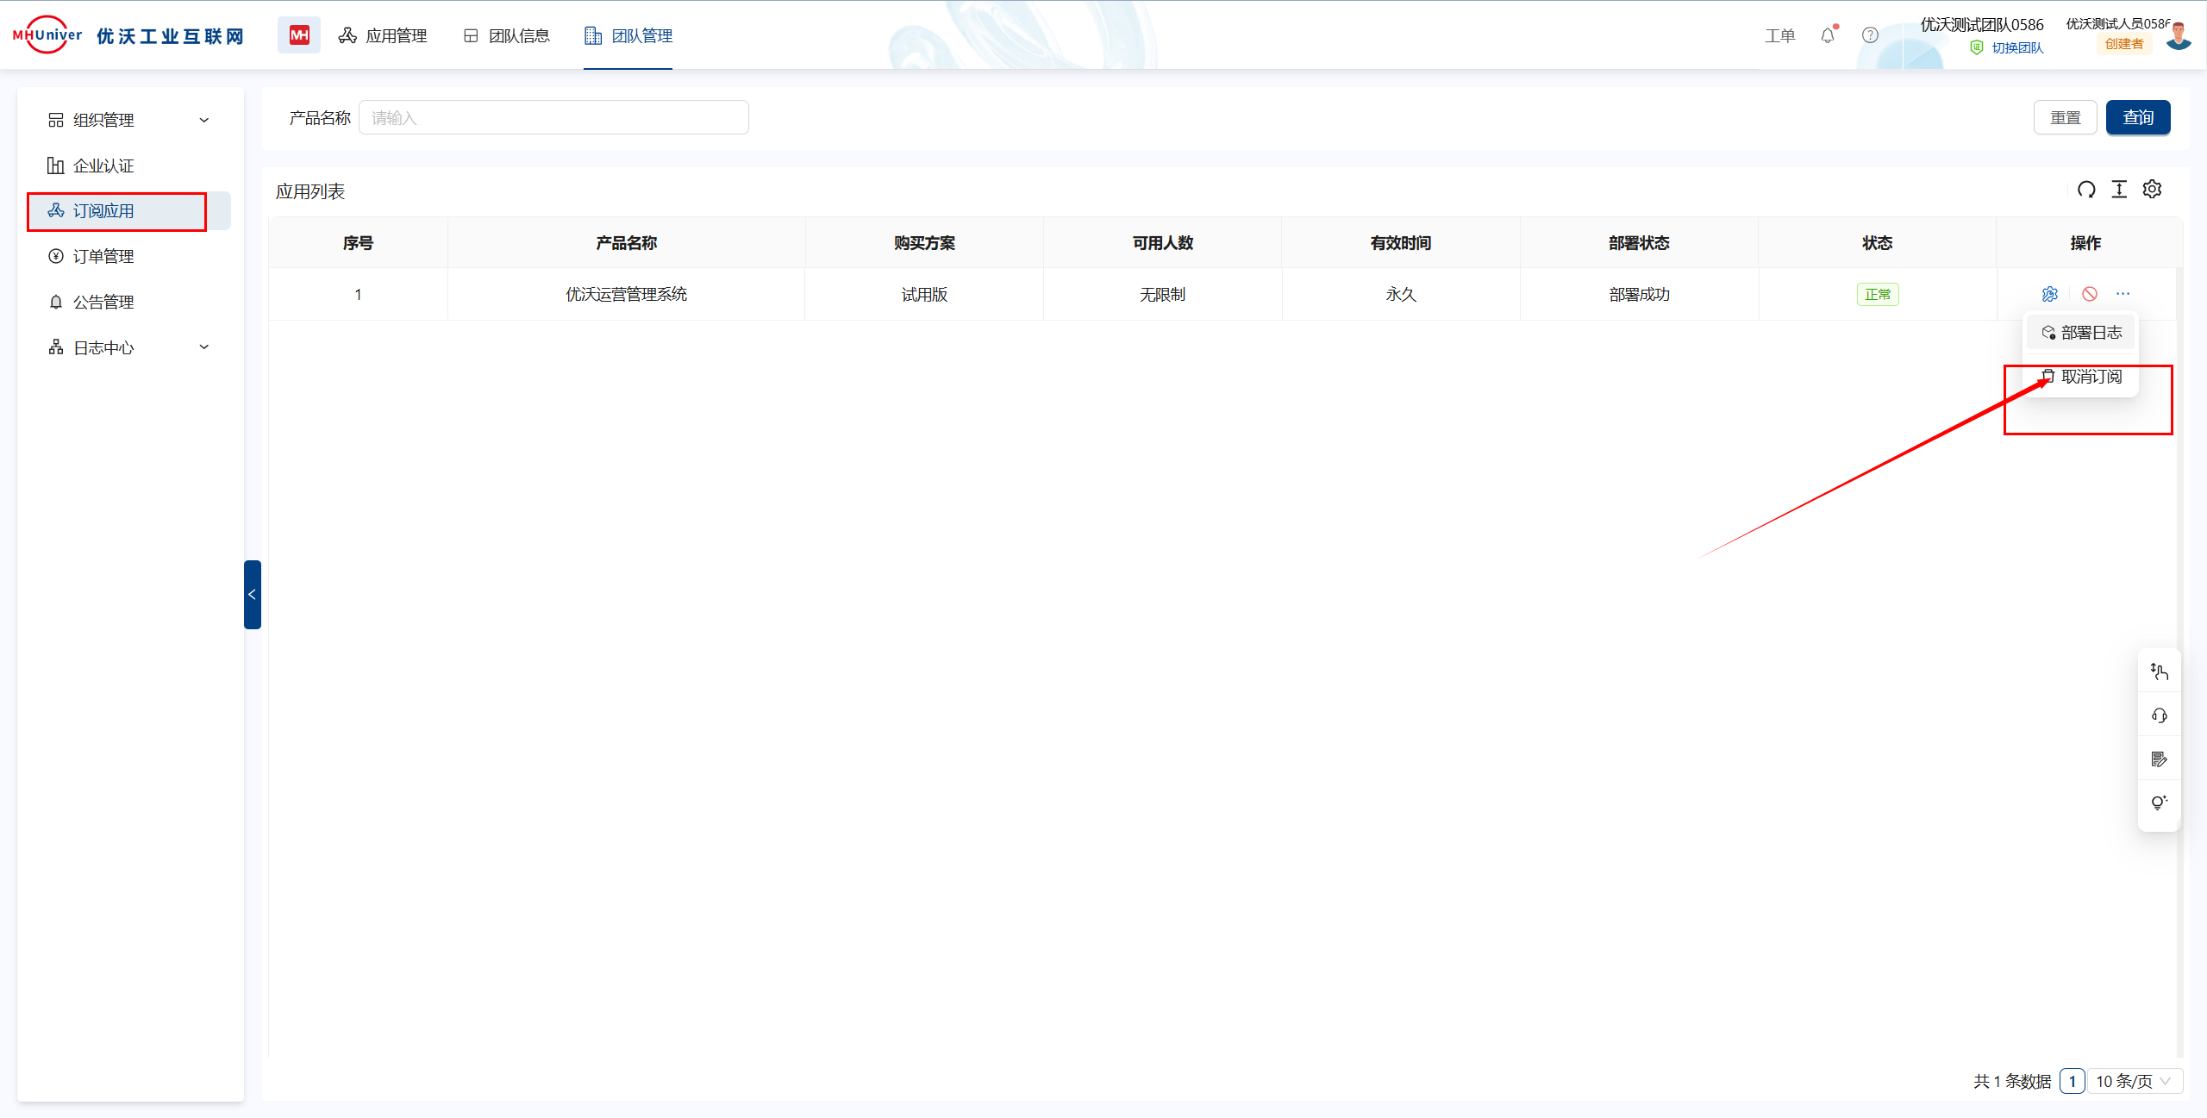
Task: Open the help question mark icon
Action: click(x=1870, y=35)
